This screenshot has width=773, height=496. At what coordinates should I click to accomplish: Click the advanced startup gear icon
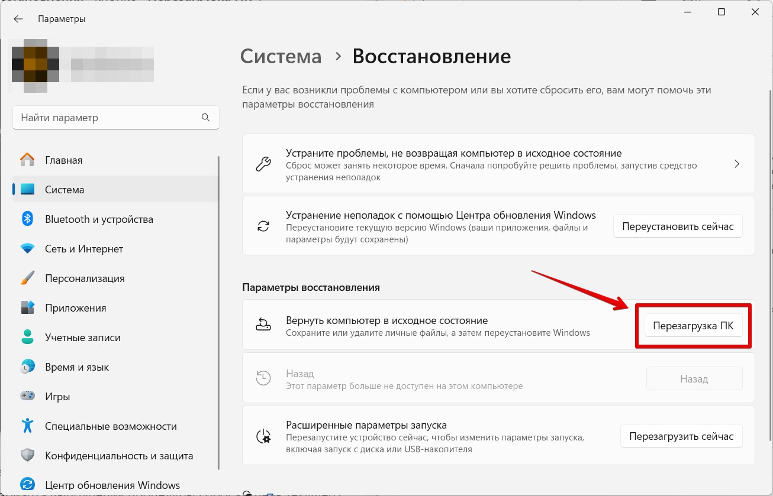(x=263, y=437)
